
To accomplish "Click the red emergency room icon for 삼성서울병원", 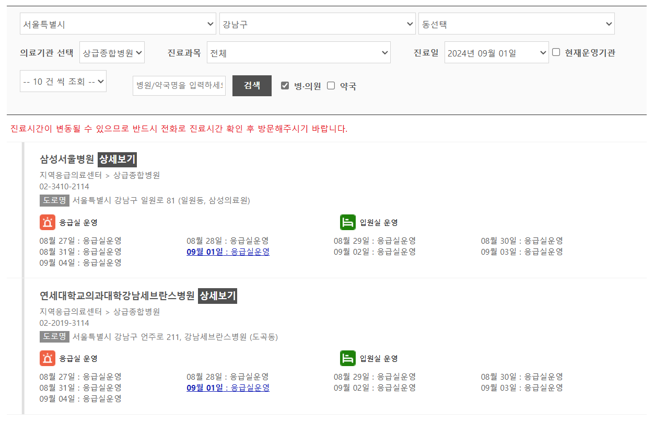I will [x=46, y=222].
